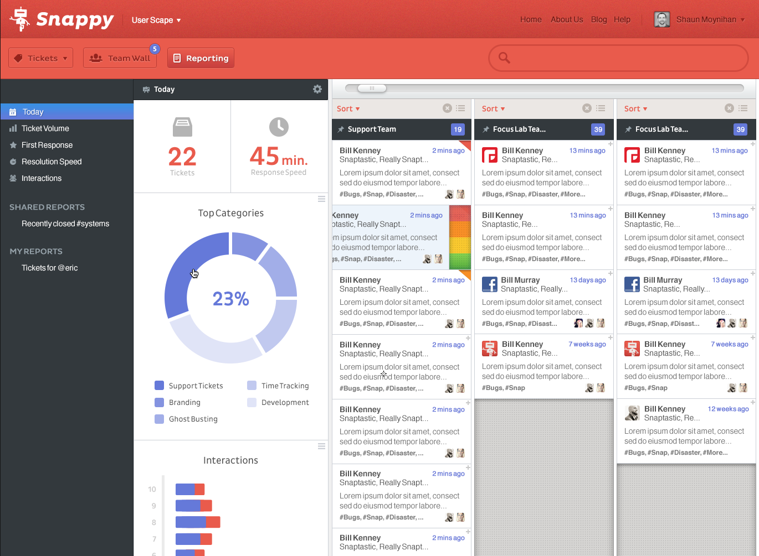Pin the Support Team column
This screenshot has width=759, height=556.
tap(341, 129)
